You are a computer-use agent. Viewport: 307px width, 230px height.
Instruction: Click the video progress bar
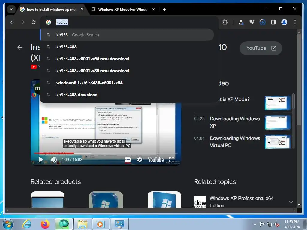click(106, 153)
